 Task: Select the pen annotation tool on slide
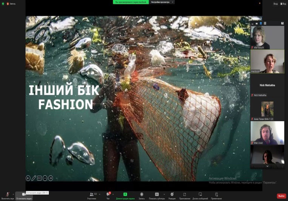pos(34,178)
